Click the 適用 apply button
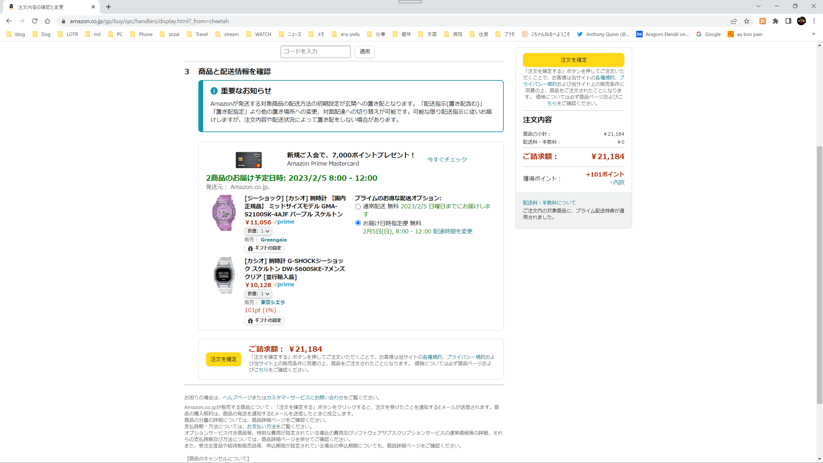 [x=365, y=51]
